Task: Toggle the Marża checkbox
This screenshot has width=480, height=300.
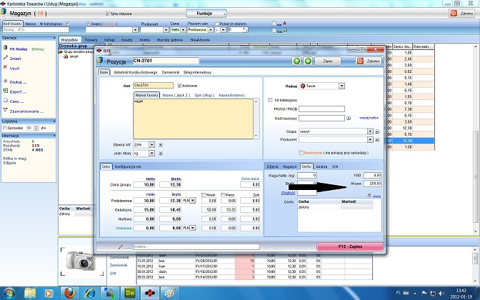Action: coord(223,195)
